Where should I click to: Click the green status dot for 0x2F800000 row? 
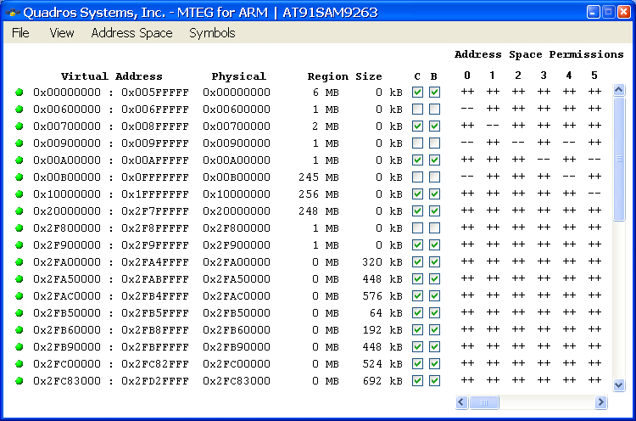(x=19, y=228)
